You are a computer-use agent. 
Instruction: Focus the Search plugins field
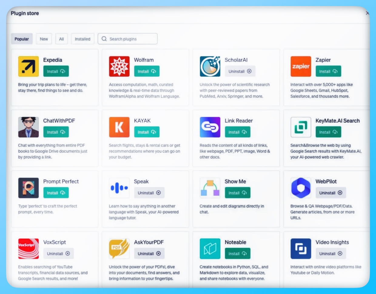pos(128,39)
